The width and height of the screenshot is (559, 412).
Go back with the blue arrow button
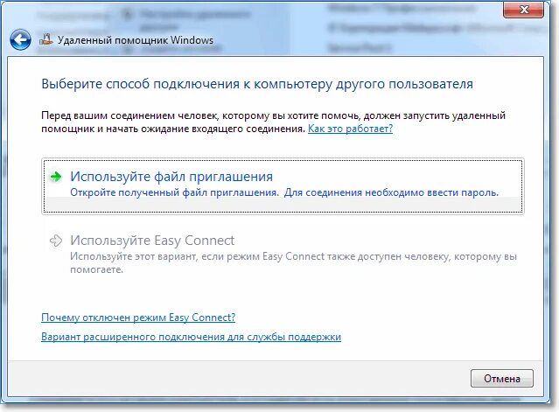click(x=20, y=39)
